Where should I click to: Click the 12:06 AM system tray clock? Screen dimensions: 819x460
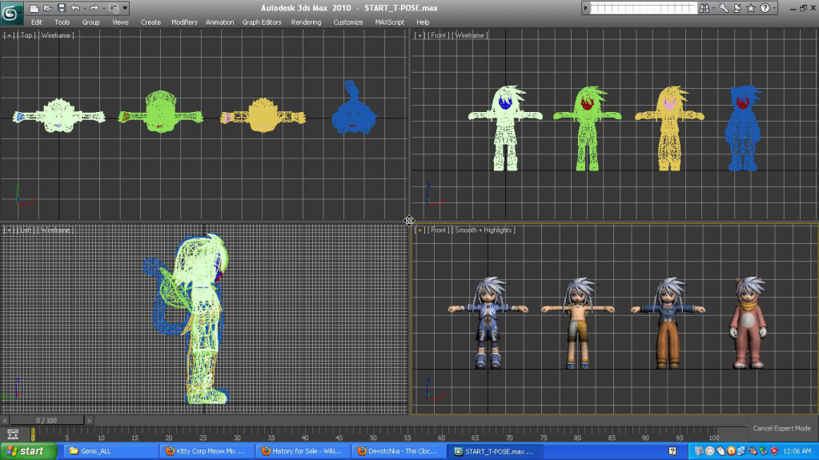point(797,451)
